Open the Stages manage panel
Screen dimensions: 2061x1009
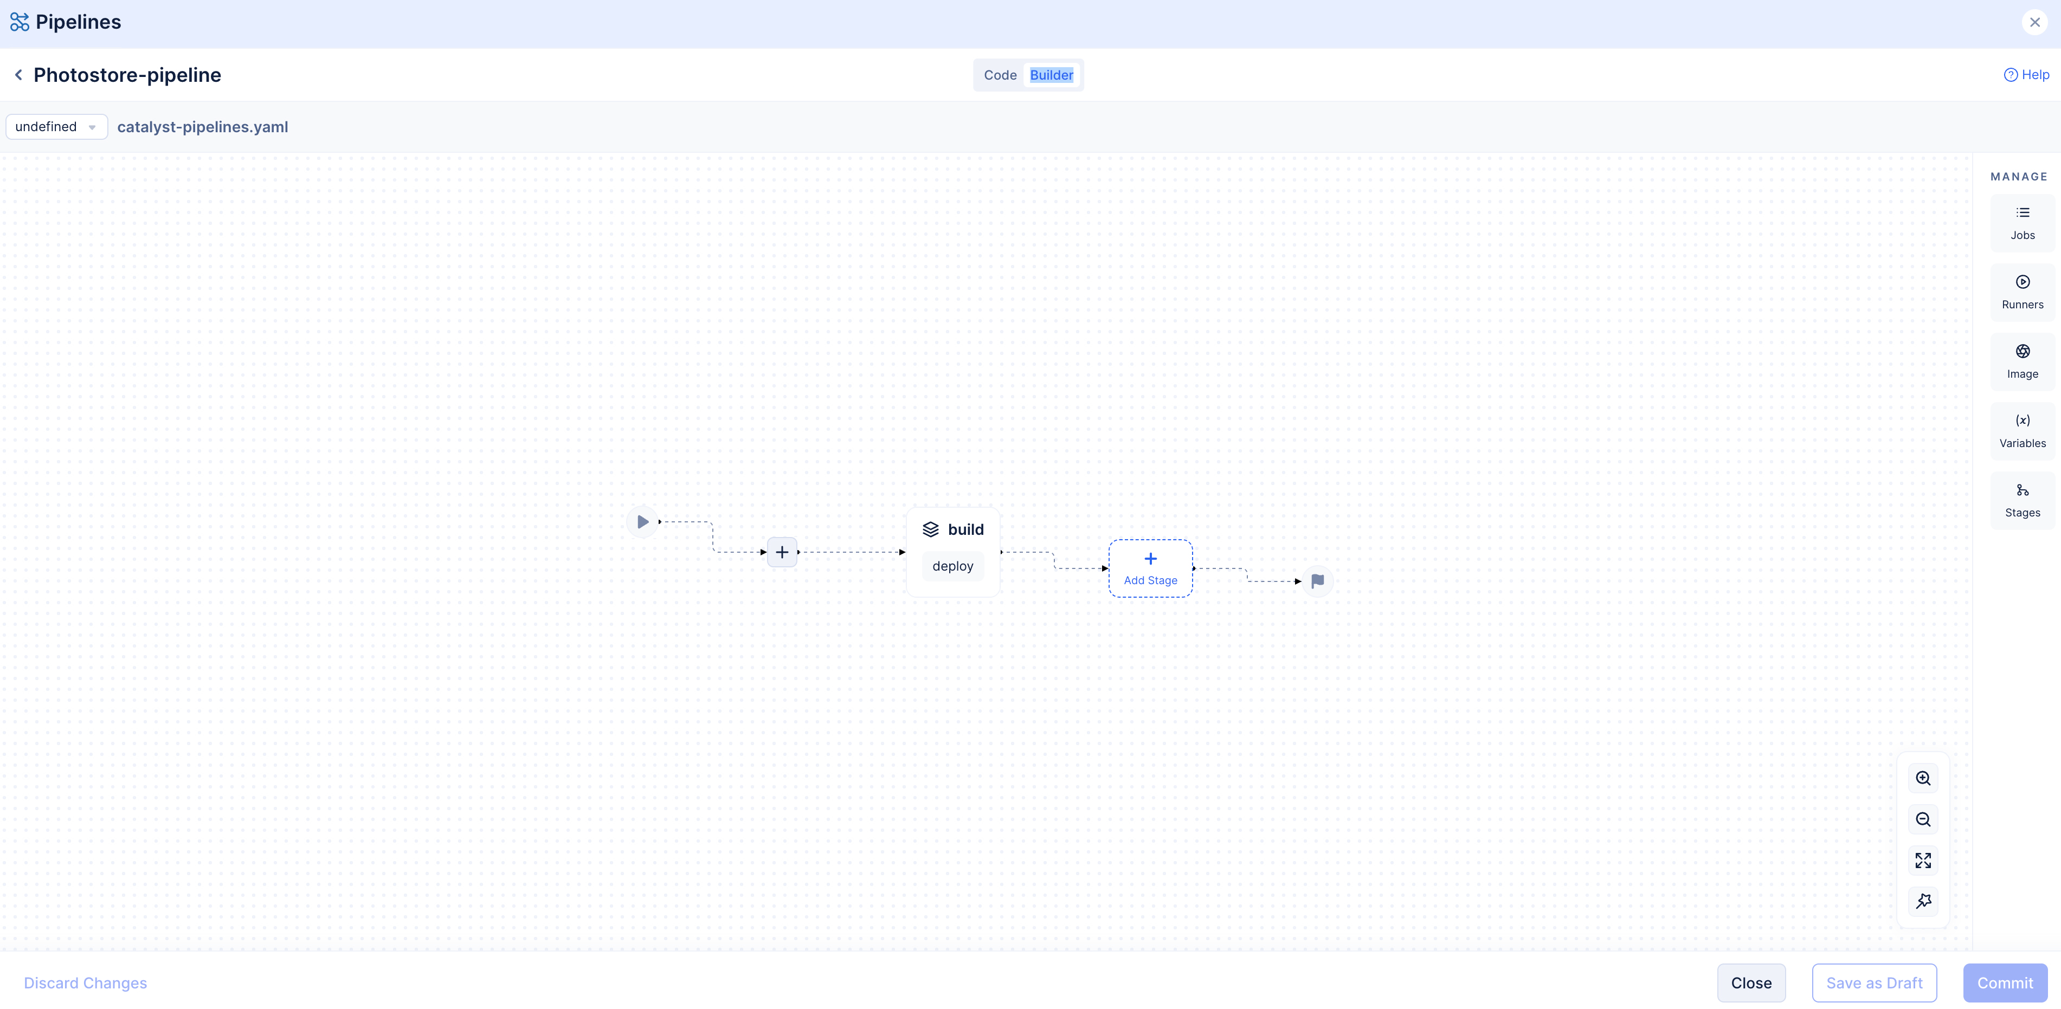coord(2022,501)
